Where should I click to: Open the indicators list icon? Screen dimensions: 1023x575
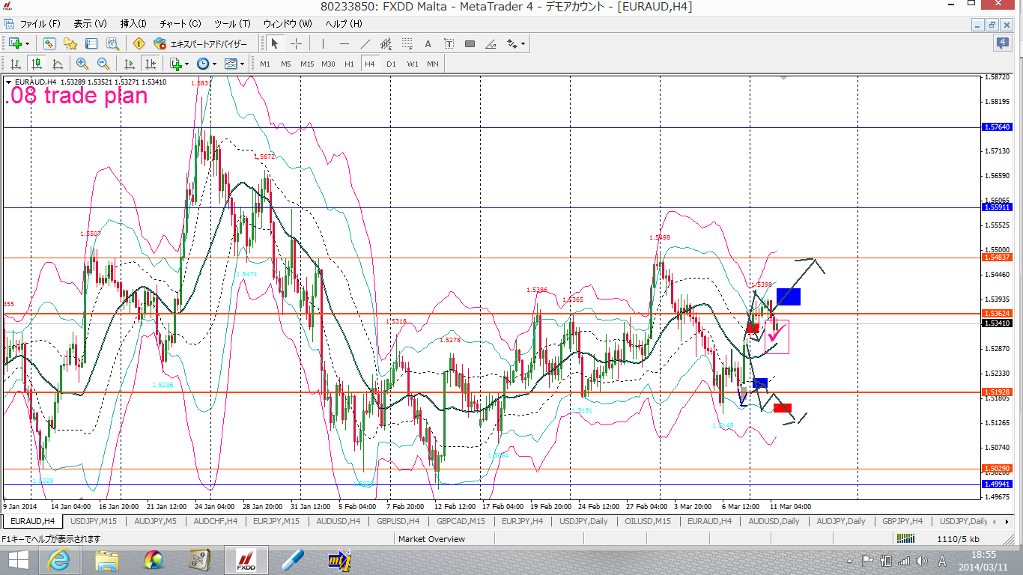(175, 64)
